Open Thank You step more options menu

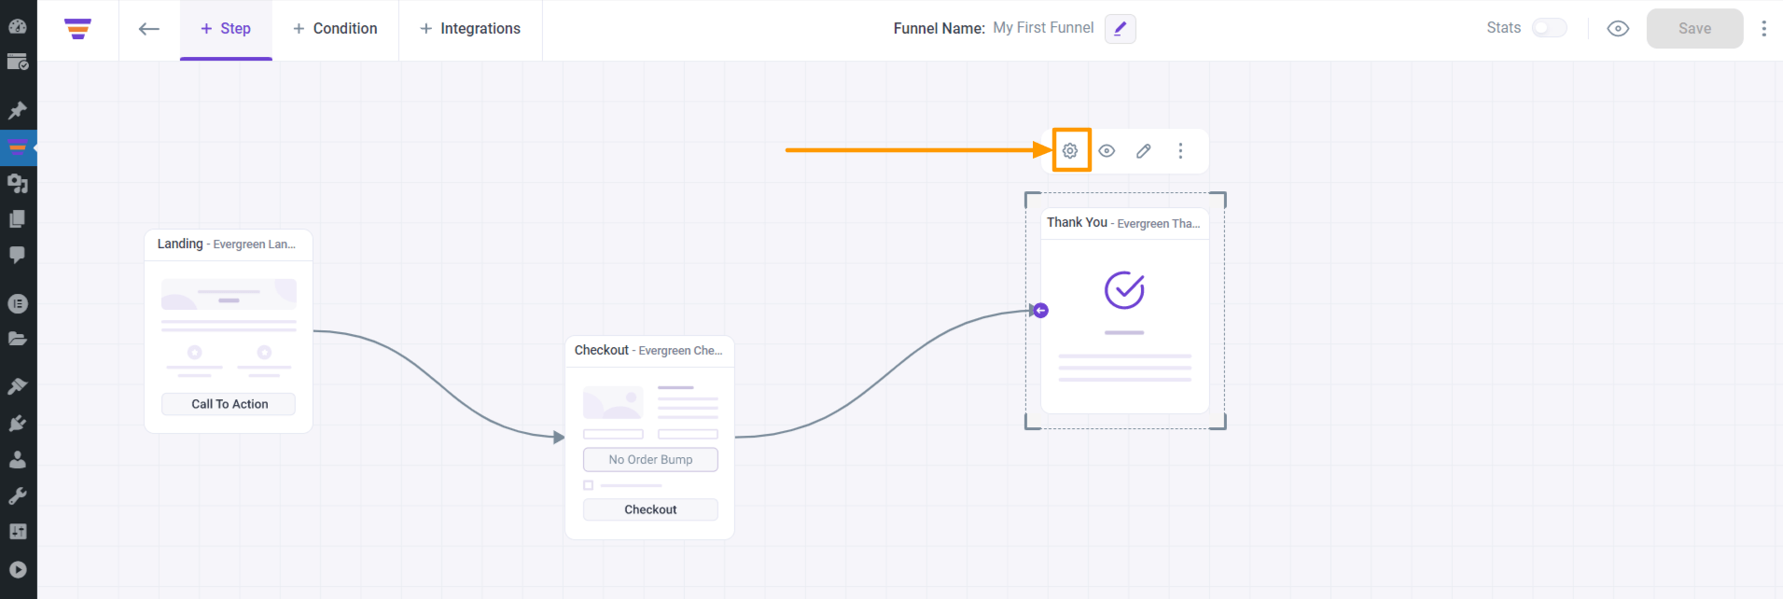coord(1180,150)
